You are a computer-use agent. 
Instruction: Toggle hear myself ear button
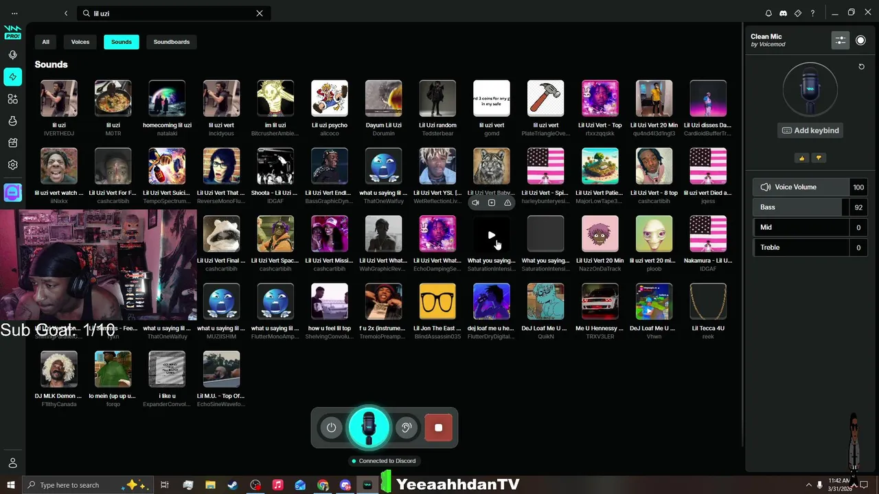406,427
